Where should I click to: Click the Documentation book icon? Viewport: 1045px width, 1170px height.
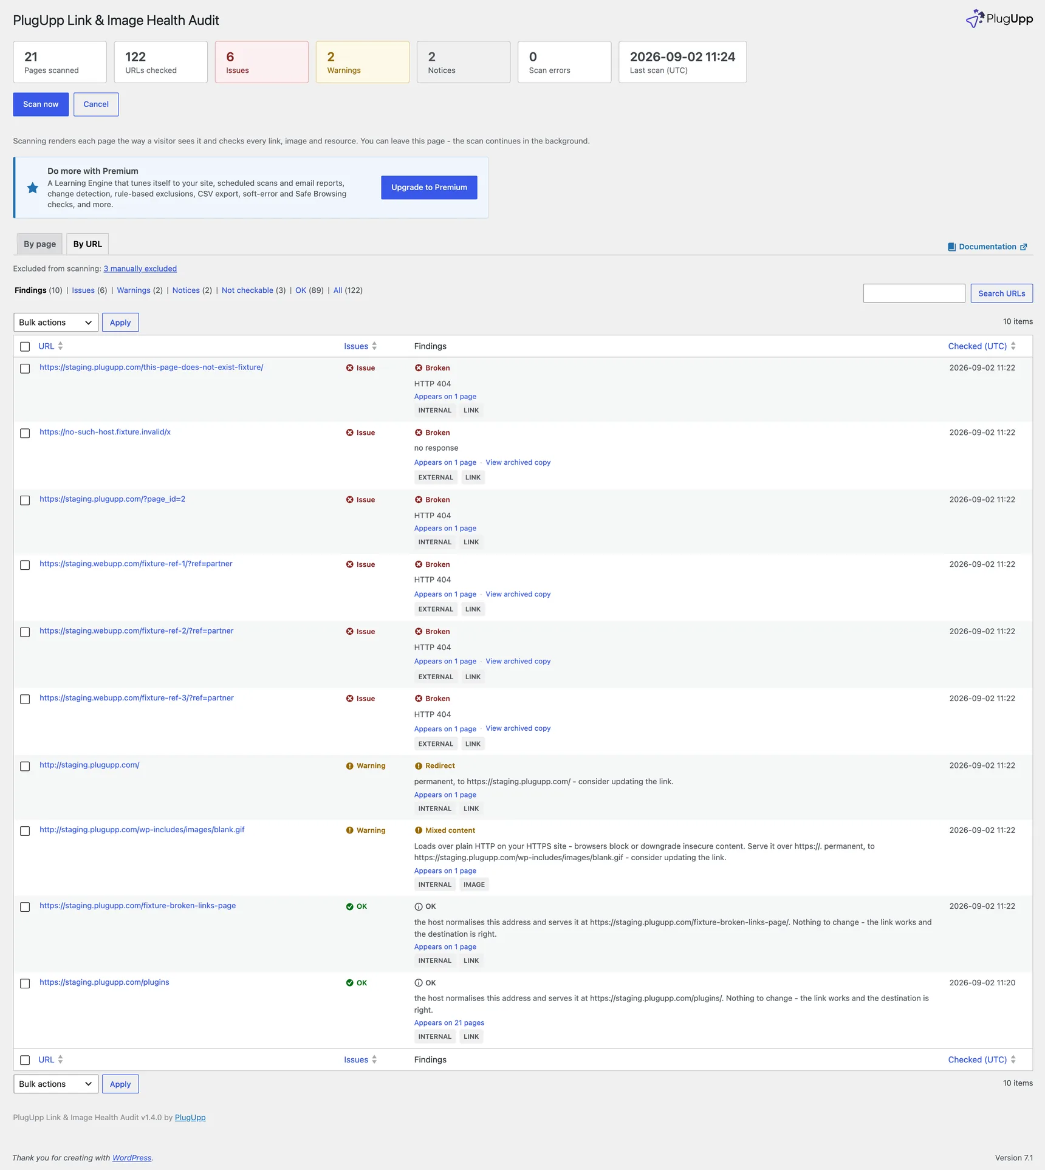point(951,247)
